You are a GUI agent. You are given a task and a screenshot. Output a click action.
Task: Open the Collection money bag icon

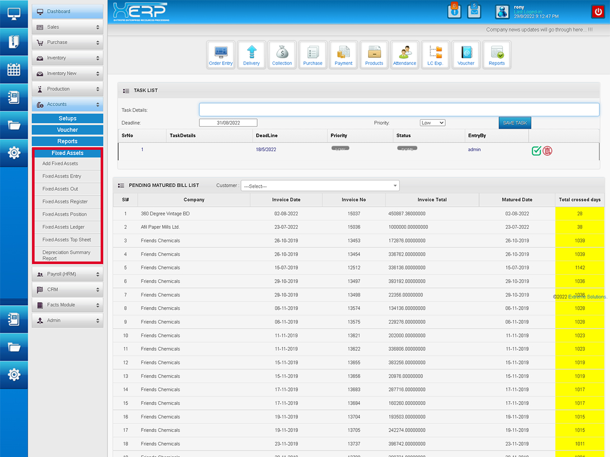(x=282, y=54)
